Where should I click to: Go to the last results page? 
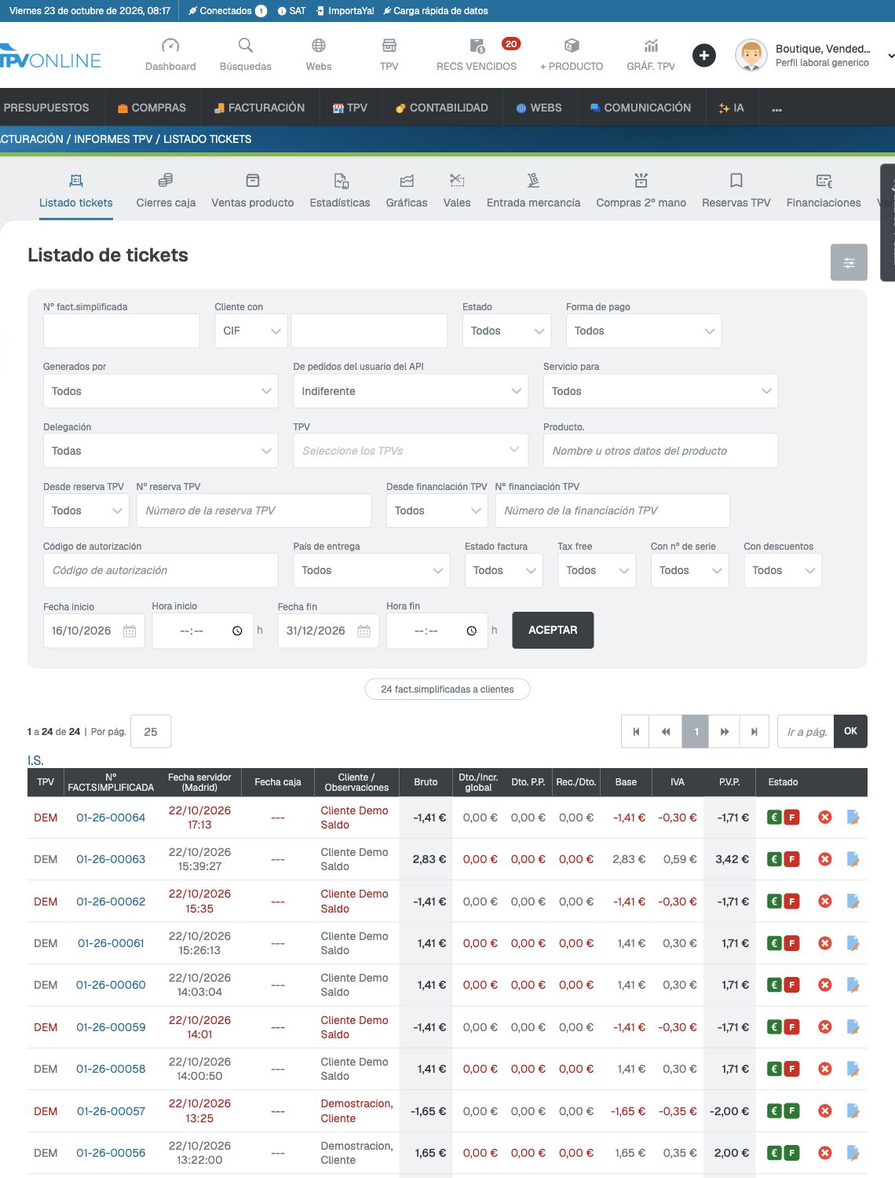click(x=754, y=731)
